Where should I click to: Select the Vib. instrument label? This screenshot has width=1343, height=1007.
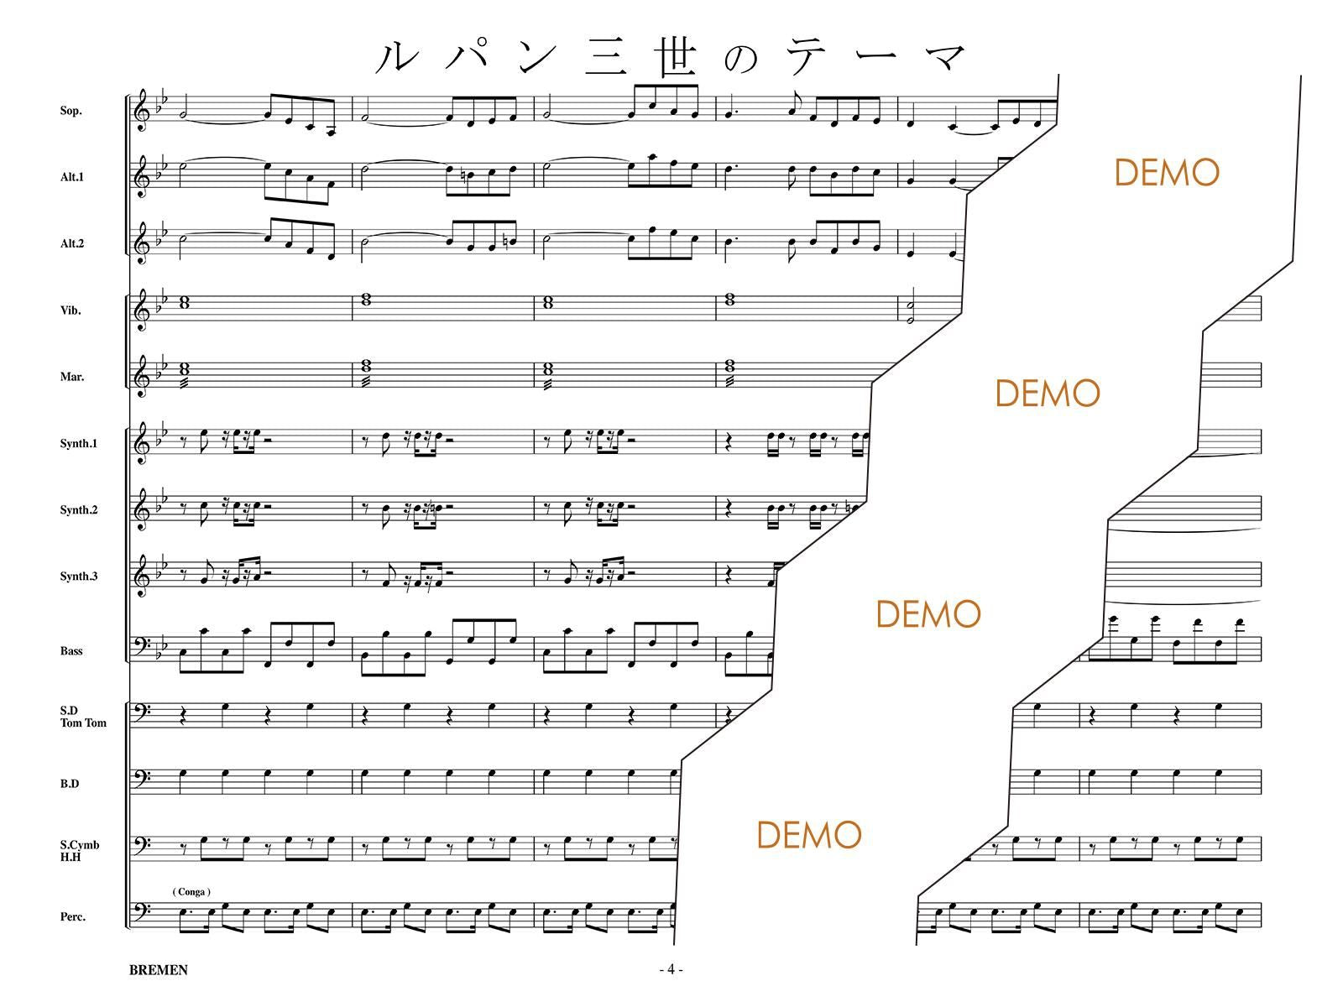(x=71, y=310)
